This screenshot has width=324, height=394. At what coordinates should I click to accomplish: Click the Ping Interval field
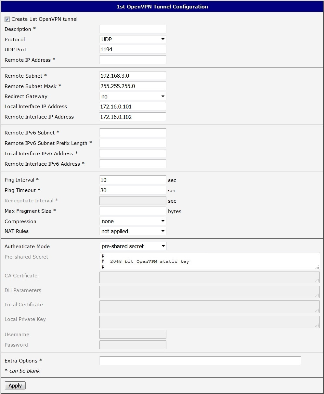coord(133,180)
